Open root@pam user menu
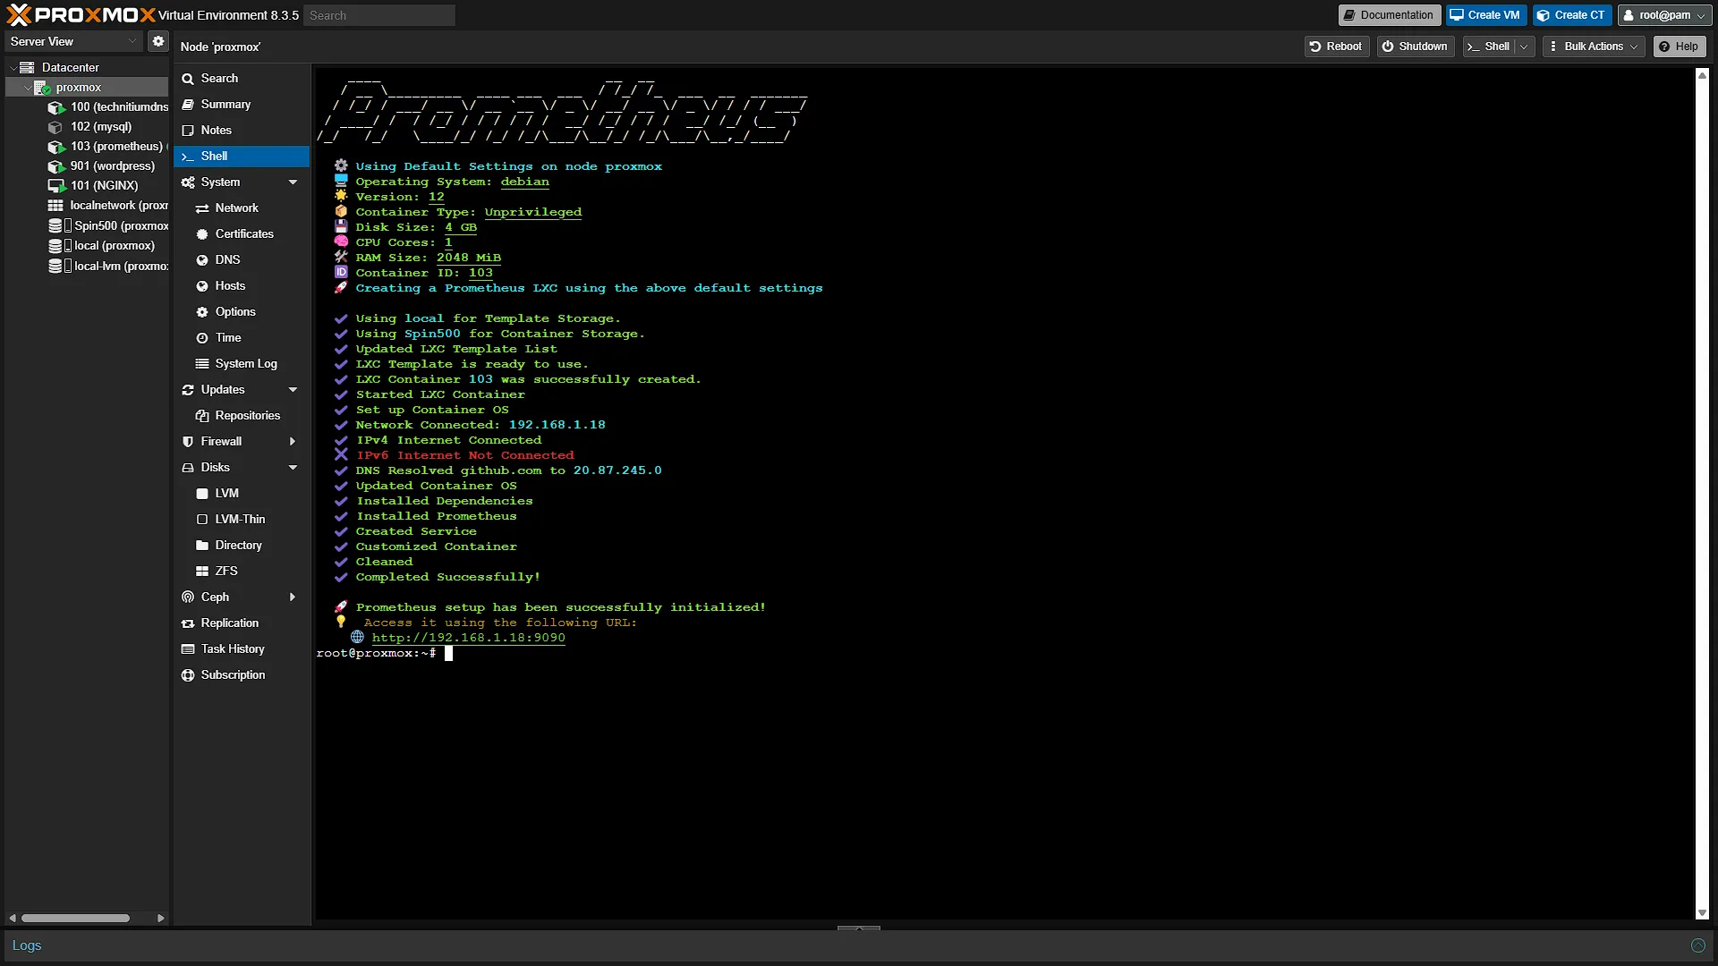Image resolution: width=1718 pixels, height=966 pixels. [1664, 15]
